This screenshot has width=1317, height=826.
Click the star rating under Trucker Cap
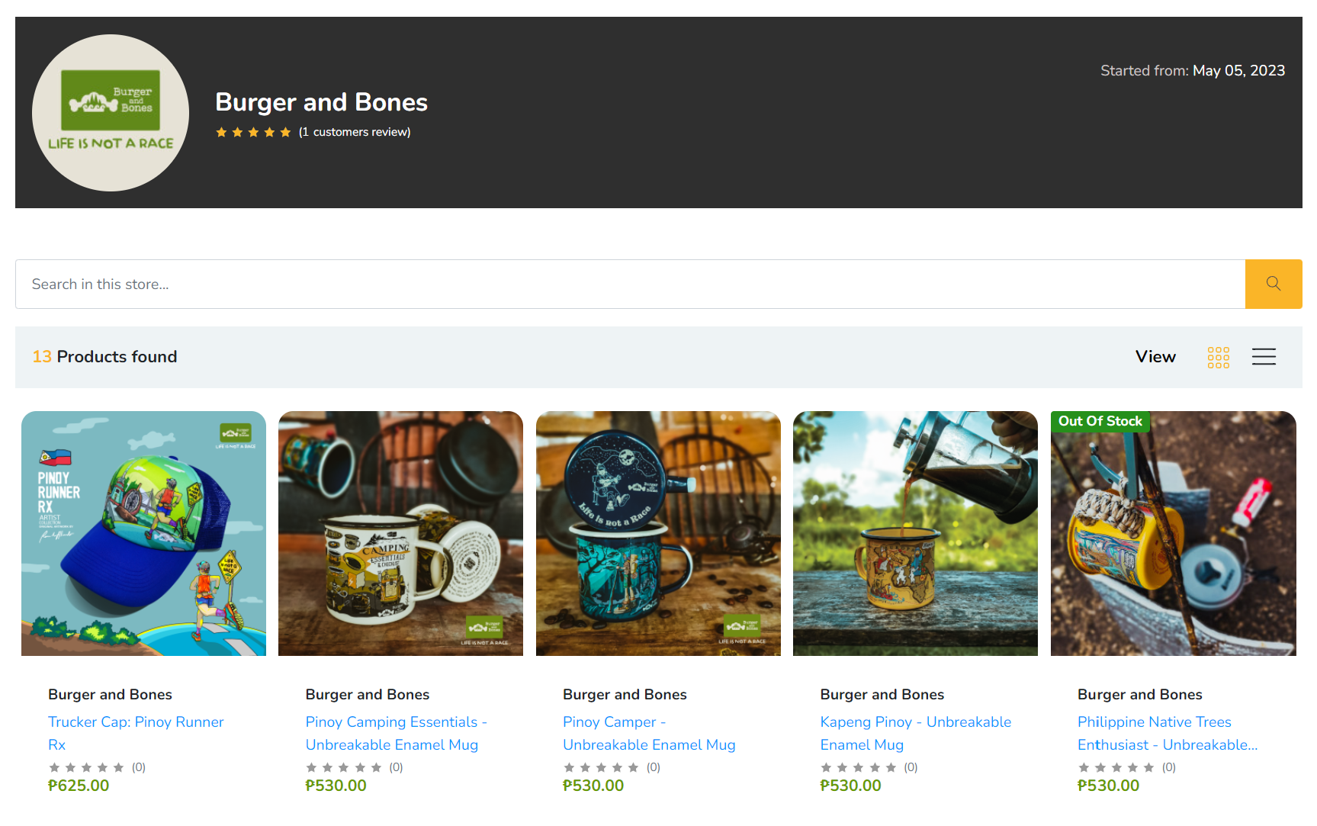click(86, 767)
